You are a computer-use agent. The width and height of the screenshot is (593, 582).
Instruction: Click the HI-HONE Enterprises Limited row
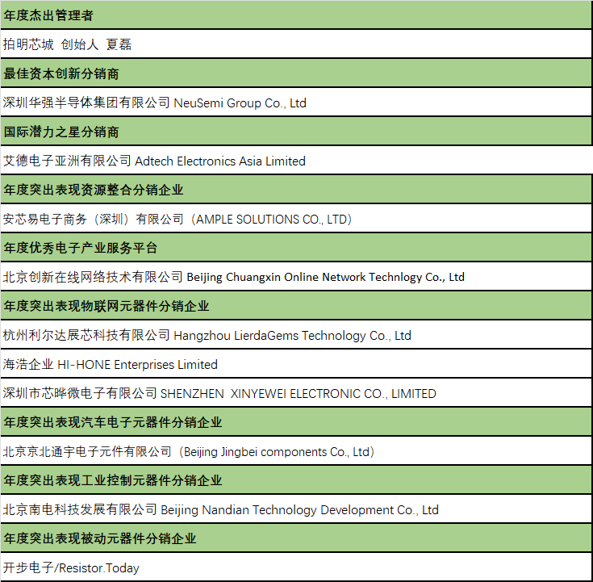[x=296, y=364]
